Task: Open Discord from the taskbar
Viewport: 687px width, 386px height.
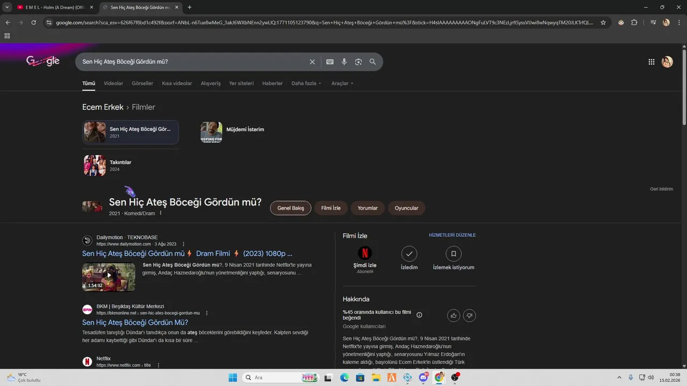Action: pos(423,377)
